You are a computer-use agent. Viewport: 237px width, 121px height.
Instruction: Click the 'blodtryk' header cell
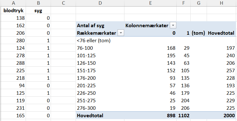point(13,11)
